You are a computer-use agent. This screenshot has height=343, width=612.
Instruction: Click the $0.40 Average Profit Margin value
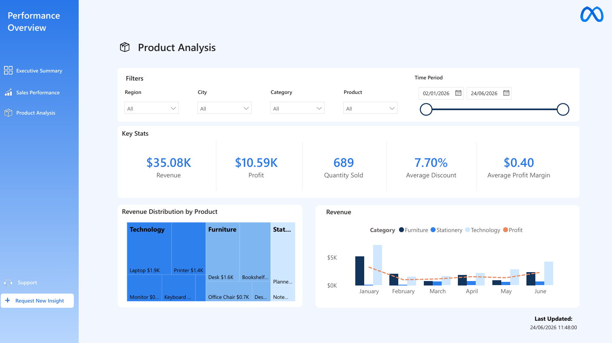point(519,163)
